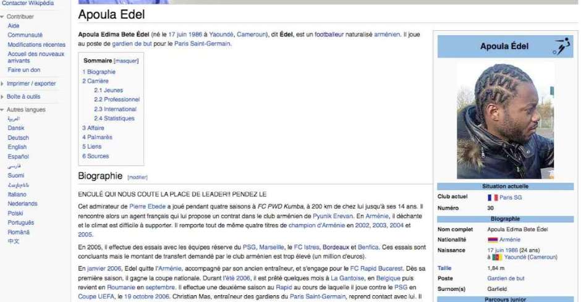Switch to Română language version

pyautogui.click(x=19, y=232)
